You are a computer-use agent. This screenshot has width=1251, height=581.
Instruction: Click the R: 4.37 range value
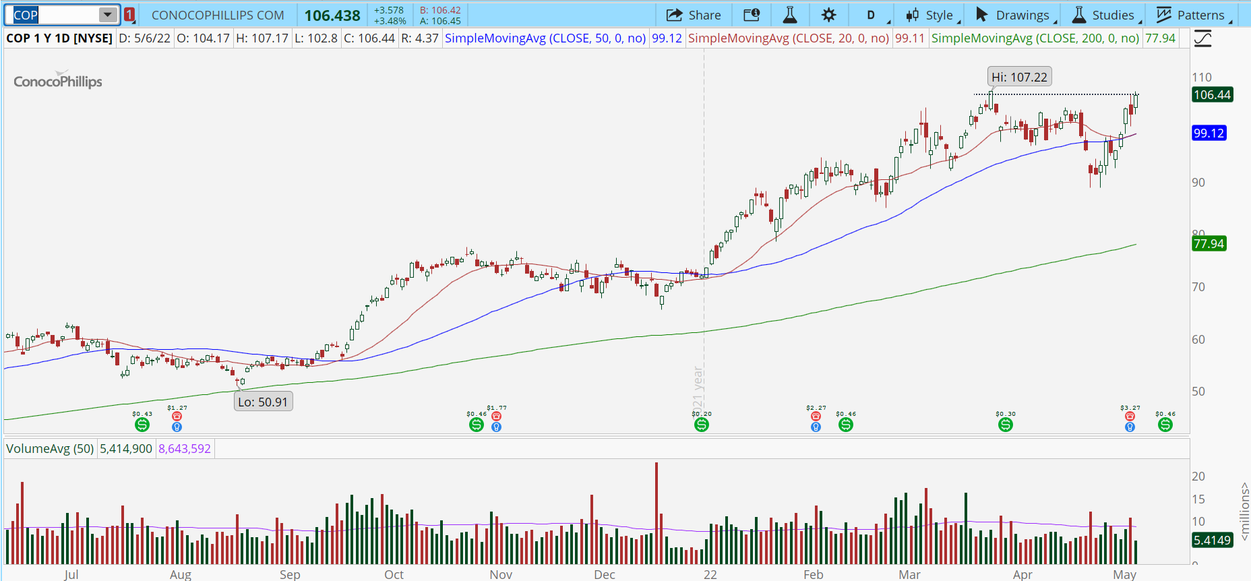420,38
